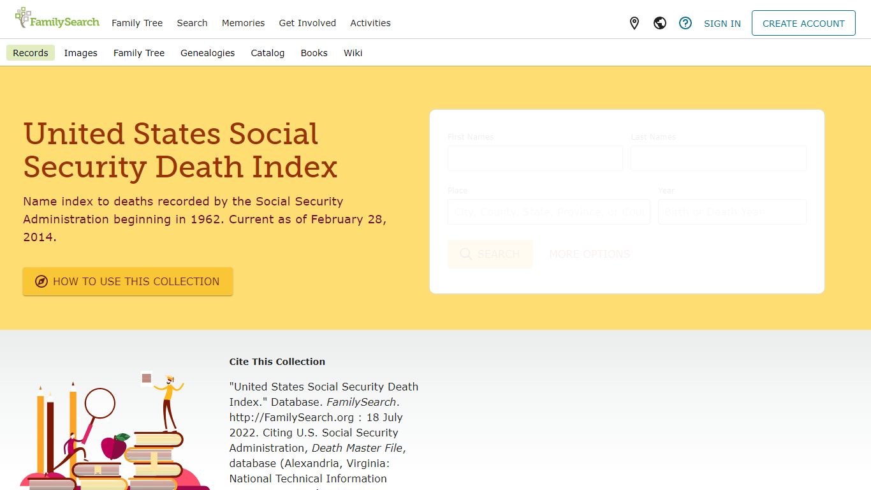The image size is (871, 490).
Task: Click the magnifier icon inside Search button
Action: pyautogui.click(x=466, y=254)
